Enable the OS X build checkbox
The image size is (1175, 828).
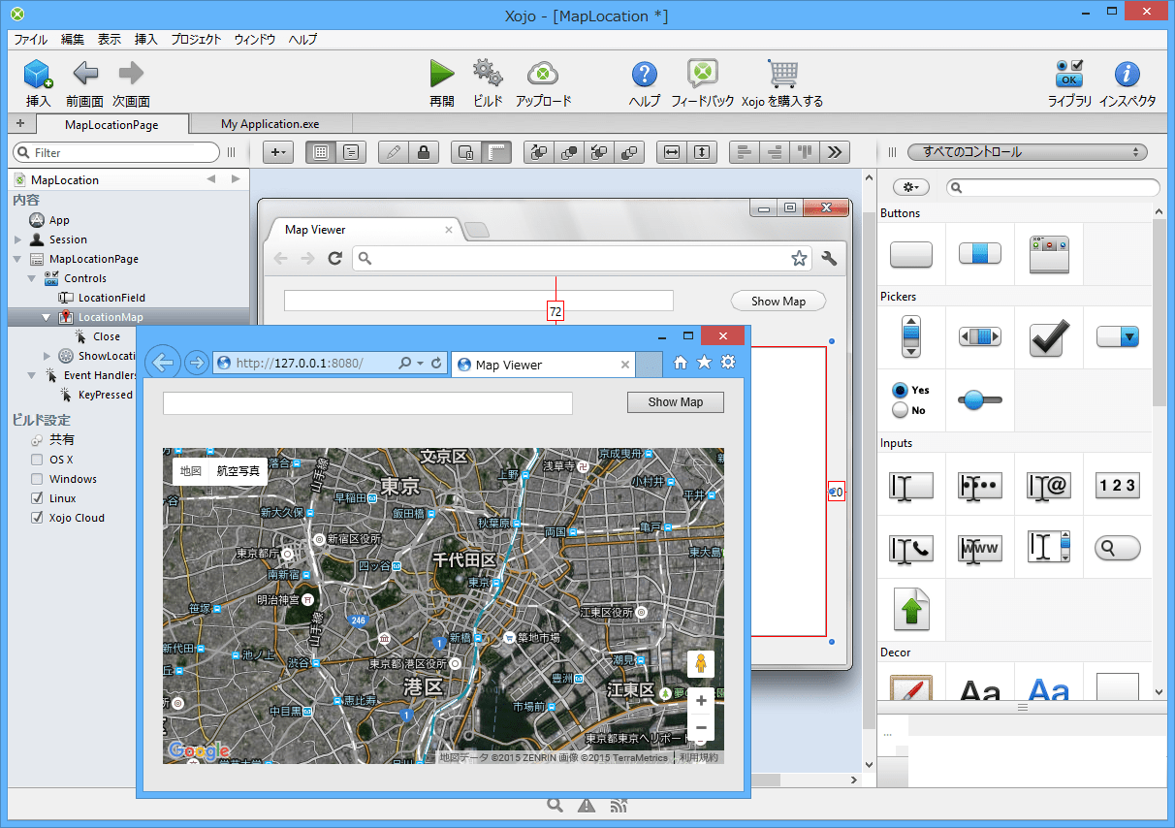point(37,460)
